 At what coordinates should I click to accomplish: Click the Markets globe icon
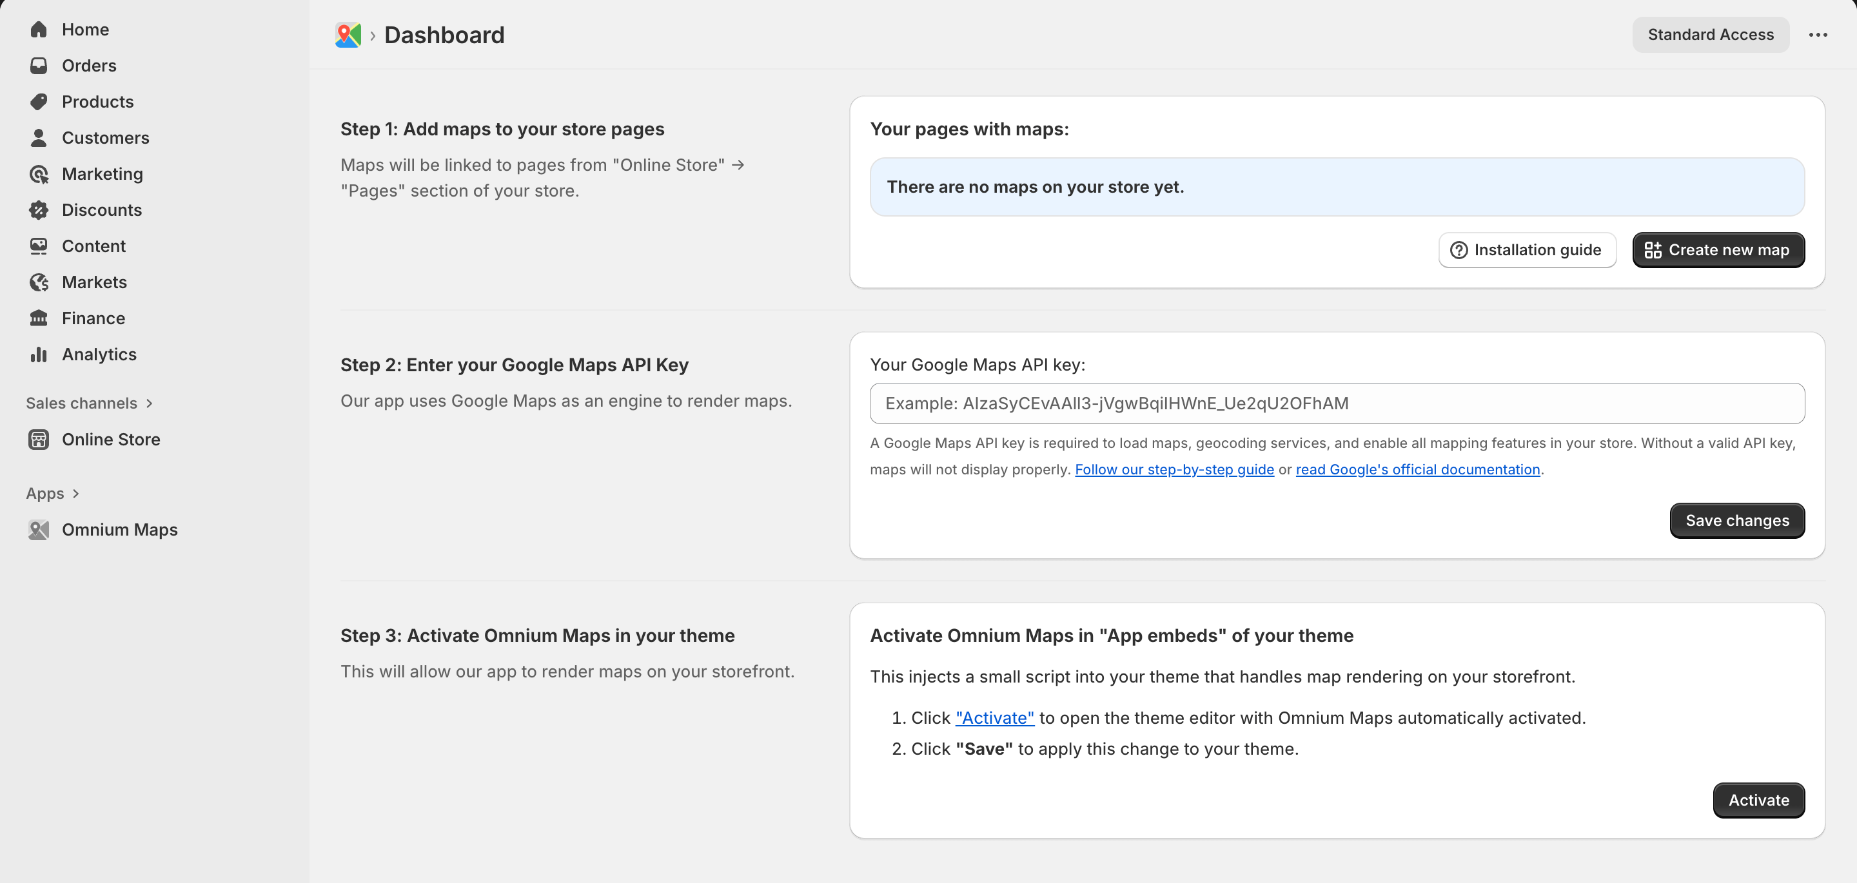tap(39, 282)
